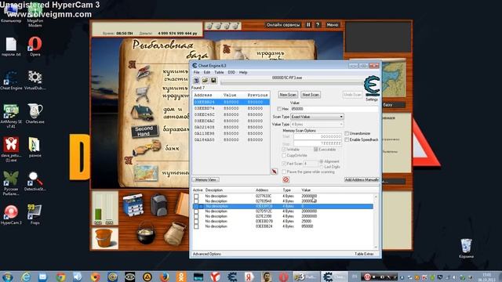Click the address list vertical scrollbar
Viewport: 502px width, 282px height.
click(376, 221)
